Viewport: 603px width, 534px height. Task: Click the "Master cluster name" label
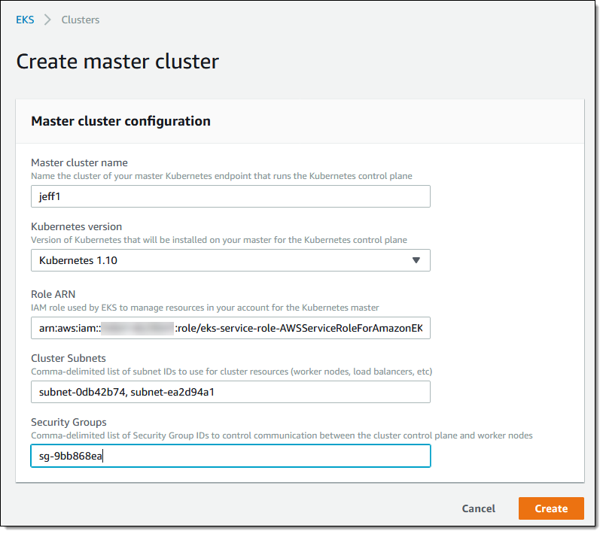(x=79, y=162)
